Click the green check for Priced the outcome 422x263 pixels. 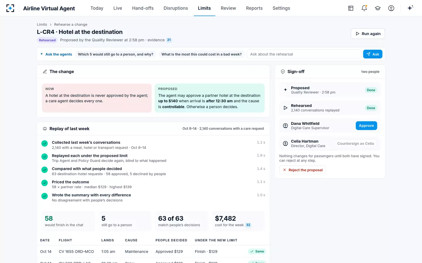[x=45, y=183]
